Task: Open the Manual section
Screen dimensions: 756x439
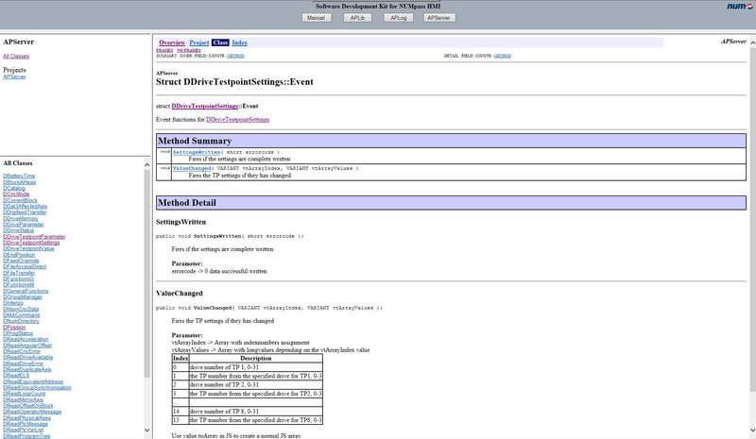Action: [317, 18]
